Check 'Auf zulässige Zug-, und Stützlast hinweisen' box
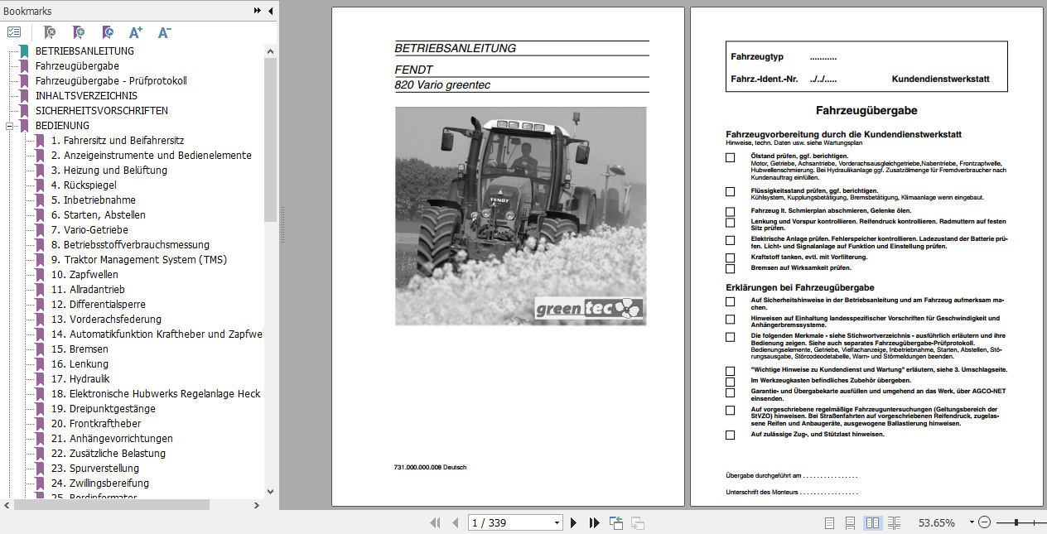The height and width of the screenshot is (534, 1047). pos(730,435)
